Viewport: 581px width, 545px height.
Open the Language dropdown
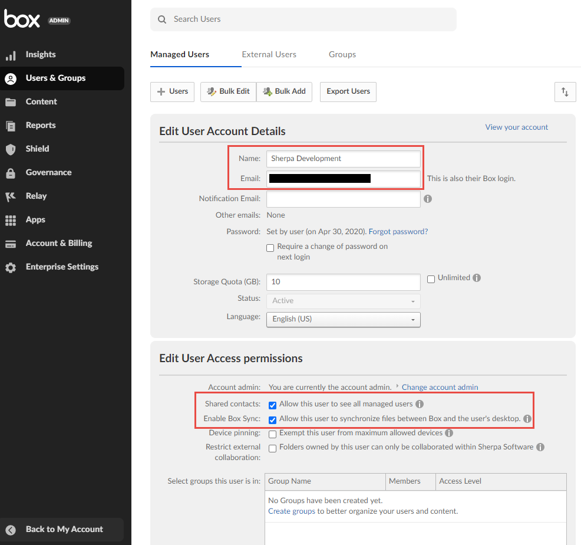coord(344,319)
